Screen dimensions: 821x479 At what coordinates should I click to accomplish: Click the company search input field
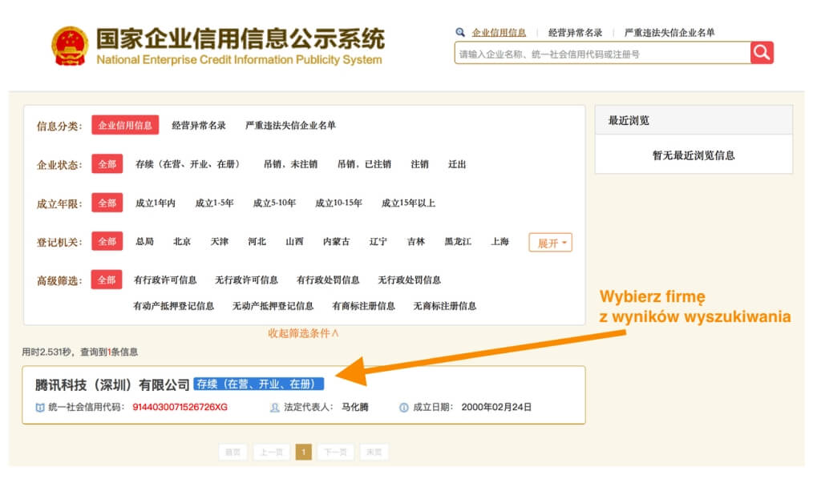(602, 54)
